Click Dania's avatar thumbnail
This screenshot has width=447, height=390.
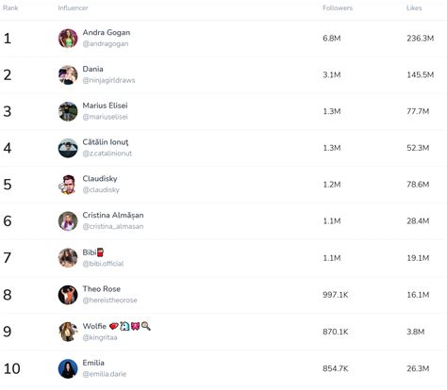pos(68,75)
